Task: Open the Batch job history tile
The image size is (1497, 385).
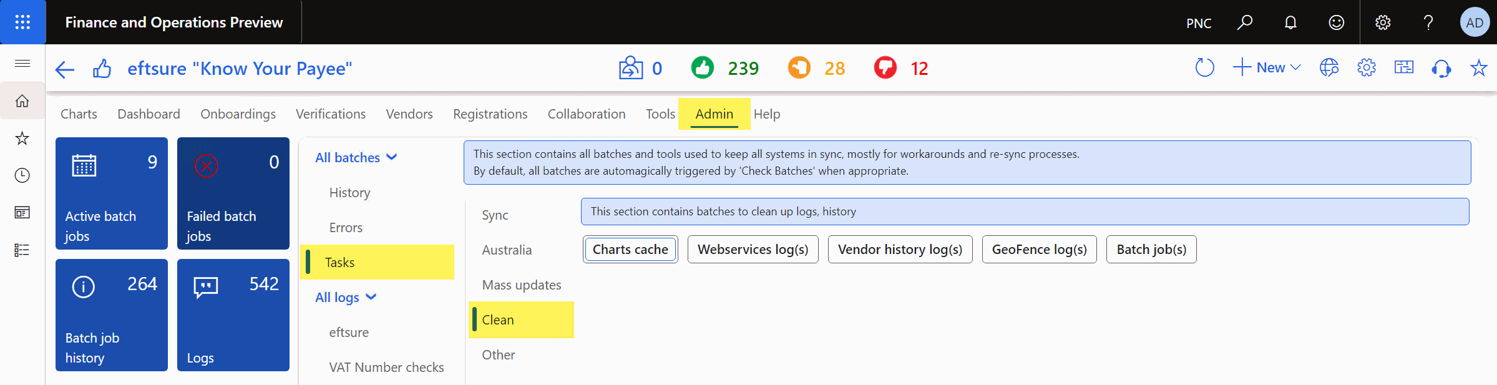Action: 112,315
